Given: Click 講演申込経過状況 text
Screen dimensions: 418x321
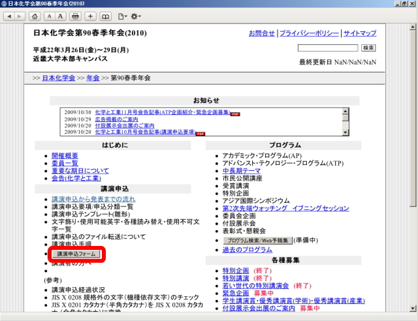Looking at the screenshot, I should click(78, 290).
